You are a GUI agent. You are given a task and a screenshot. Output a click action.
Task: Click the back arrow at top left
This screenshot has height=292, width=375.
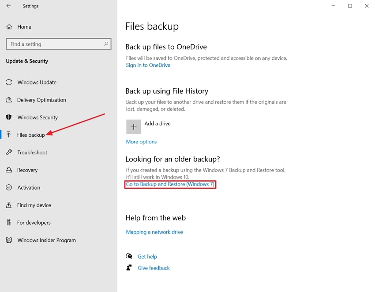point(8,6)
